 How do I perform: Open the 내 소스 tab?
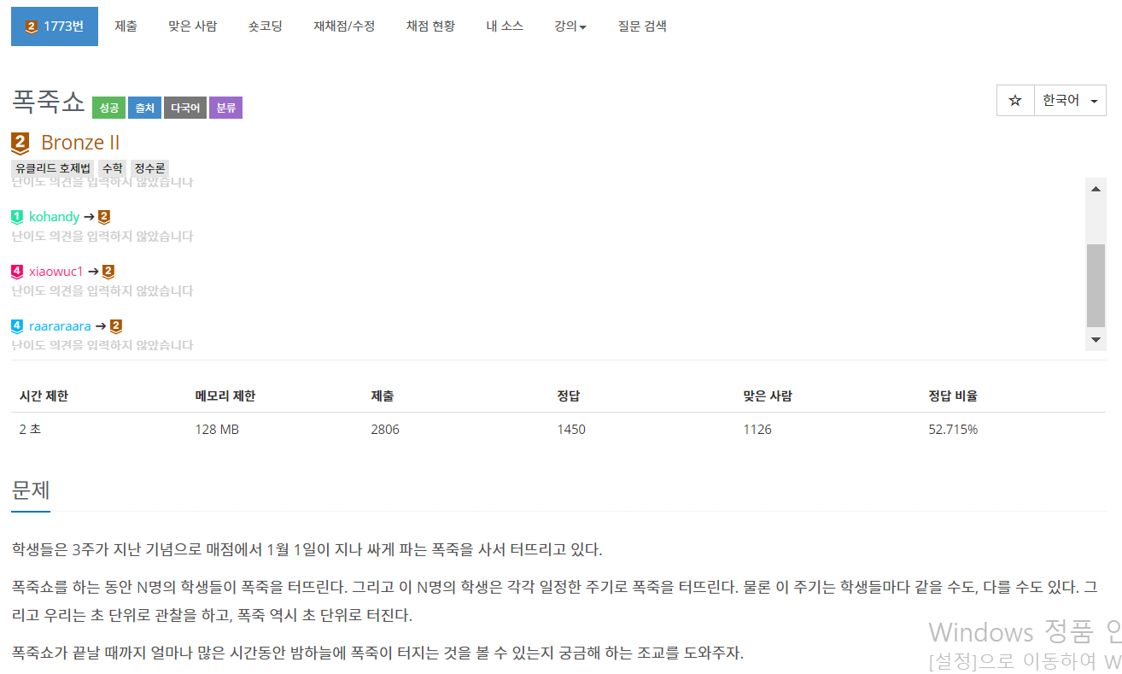505,26
